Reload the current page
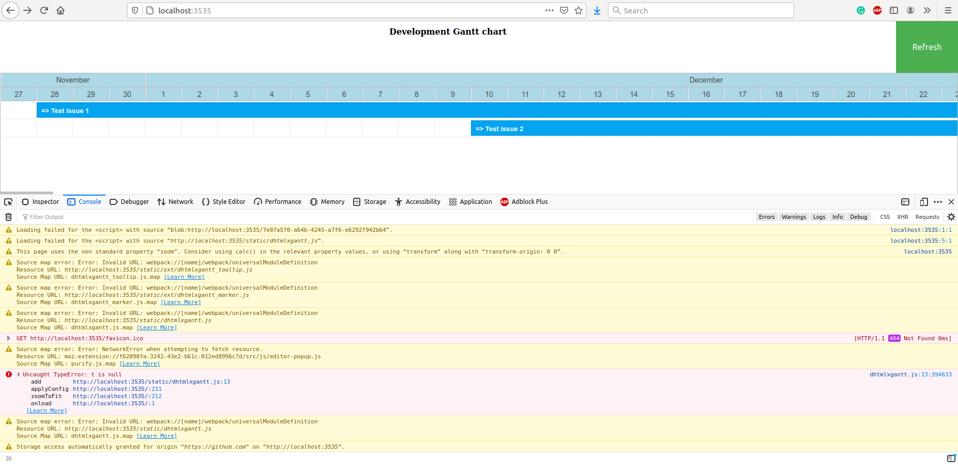 [x=44, y=10]
